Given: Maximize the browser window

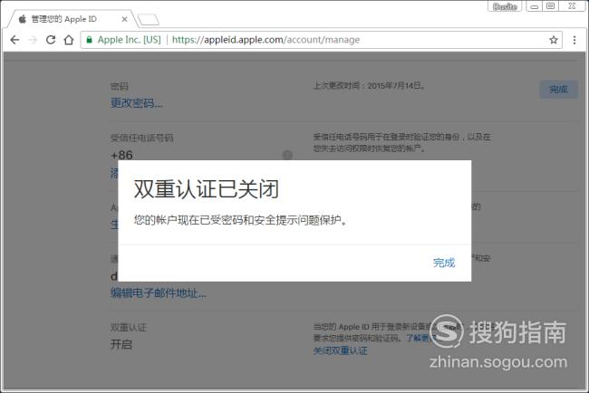Looking at the screenshot, I should [x=550, y=6].
